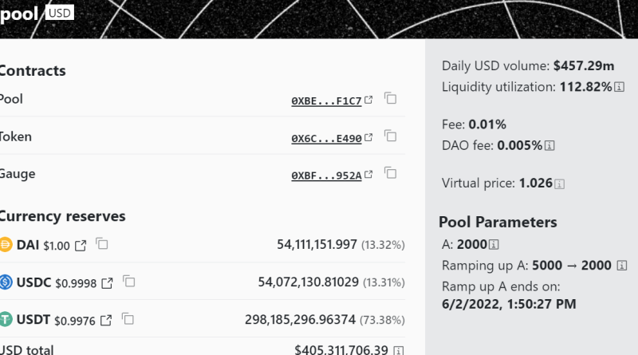Show info for Liquidity utilization
Screen dimensions: 638x355
(x=620, y=87)
